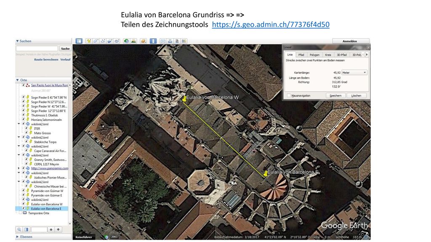Collapse the Orte panel
431x242 pixels.
[x=17, y=80]
